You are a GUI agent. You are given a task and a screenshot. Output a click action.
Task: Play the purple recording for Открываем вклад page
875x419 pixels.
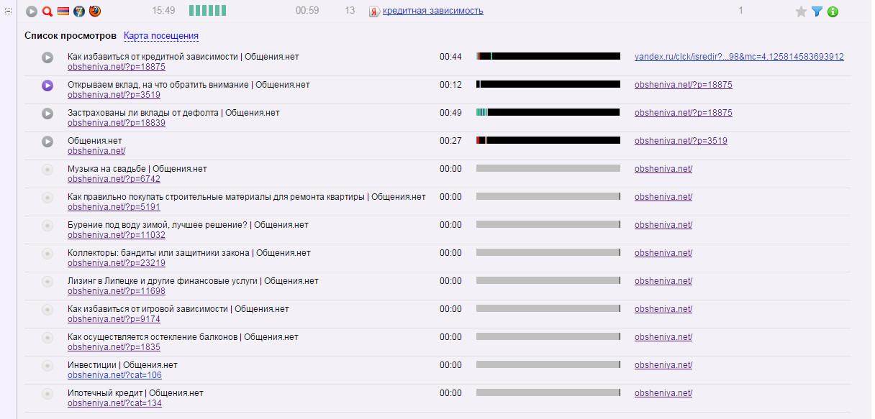(x=47, y=86)
